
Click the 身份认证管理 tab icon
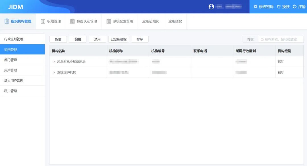(72, 21)
